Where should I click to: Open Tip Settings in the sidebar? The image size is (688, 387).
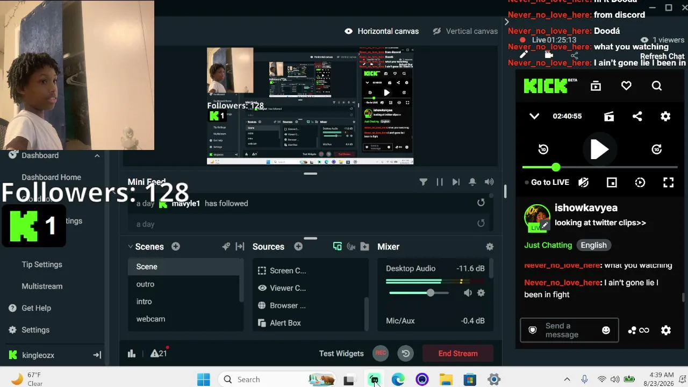[42, 264]
